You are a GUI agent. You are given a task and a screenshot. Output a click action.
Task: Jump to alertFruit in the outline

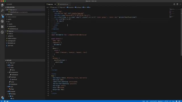[x=14, y=80]
